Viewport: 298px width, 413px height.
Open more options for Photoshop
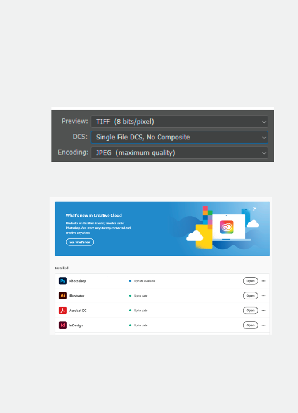(263, 281)
